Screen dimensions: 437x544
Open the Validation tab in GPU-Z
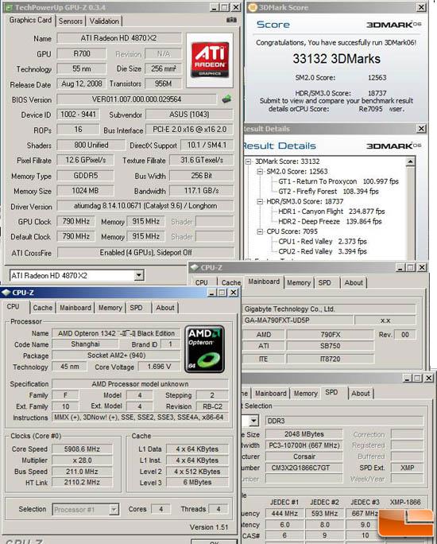click(x=104, y=21)
